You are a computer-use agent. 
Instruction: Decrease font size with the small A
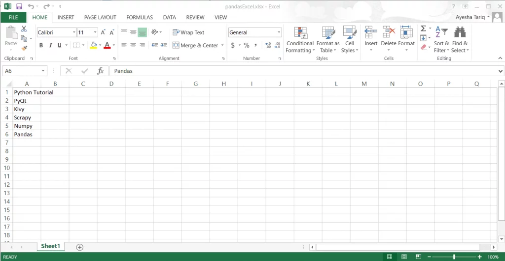(112, 32)
